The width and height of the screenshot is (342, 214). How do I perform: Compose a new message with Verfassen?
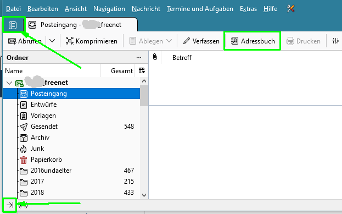(x=201, y=41)
